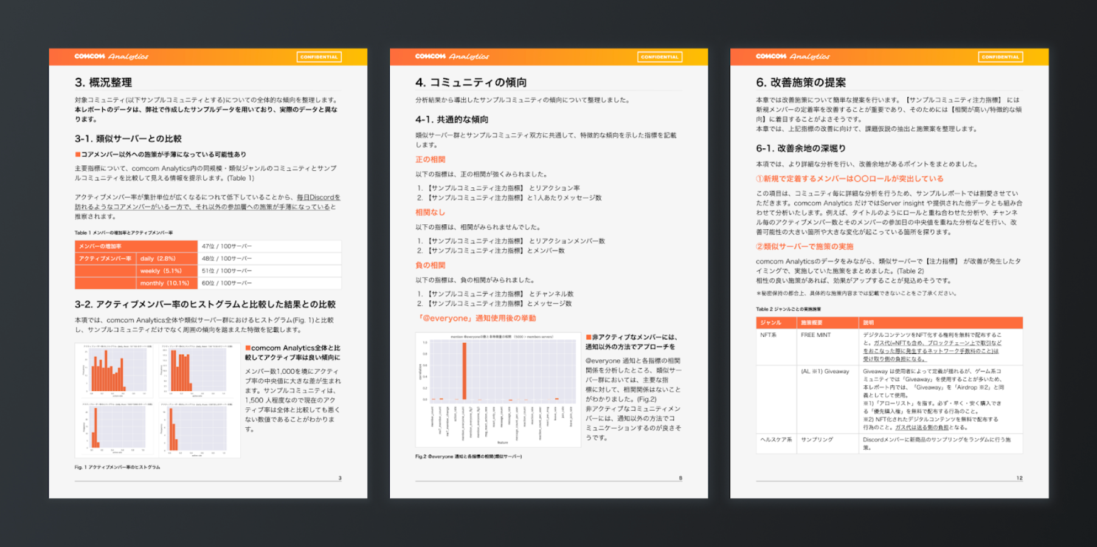Click the 'monthly (10.1%)' table cell
The image size is (1097, 547).
click(x=167, y=283)
